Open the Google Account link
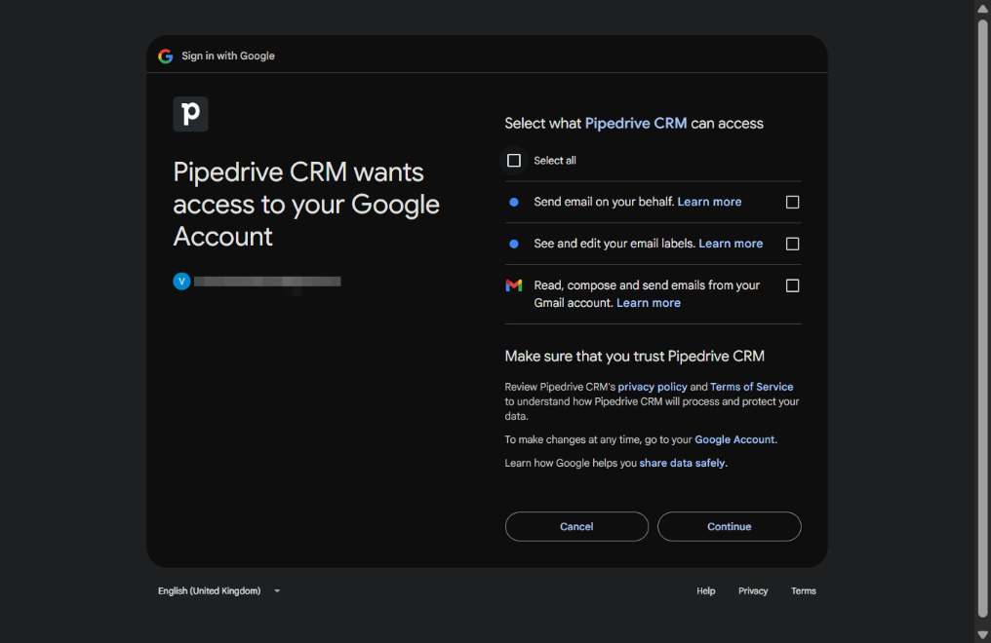991x643 pixels. pyautogui.click(x=734, y=439)
